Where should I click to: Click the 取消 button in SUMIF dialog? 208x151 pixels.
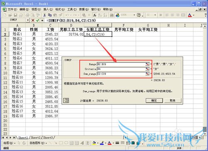tap(173, 100)
